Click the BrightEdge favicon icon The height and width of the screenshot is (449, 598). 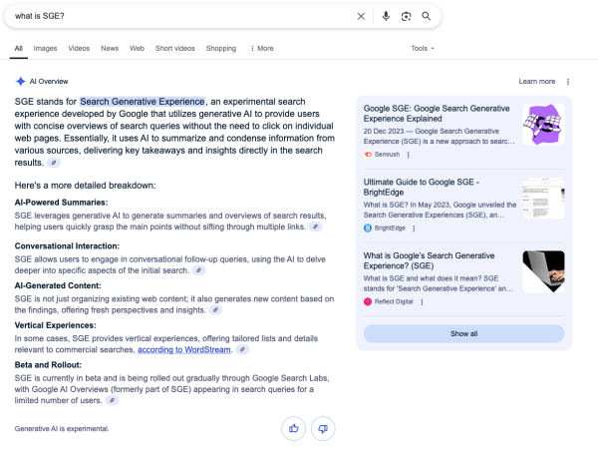[x=368, y=227]
